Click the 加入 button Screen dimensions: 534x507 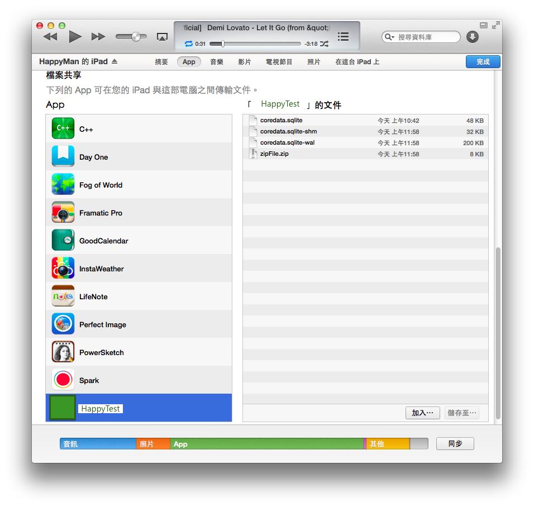point(422,413)
